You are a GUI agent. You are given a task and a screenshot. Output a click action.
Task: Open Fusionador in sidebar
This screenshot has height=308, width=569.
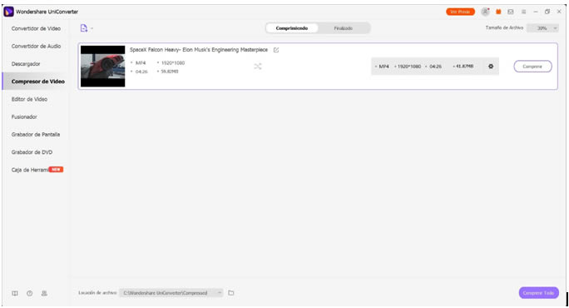24,117
